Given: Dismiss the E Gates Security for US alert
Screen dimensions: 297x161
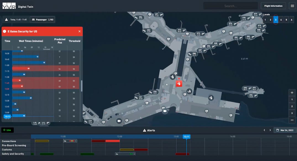Looking at the screenshot, I should click(x=79, y=31).
